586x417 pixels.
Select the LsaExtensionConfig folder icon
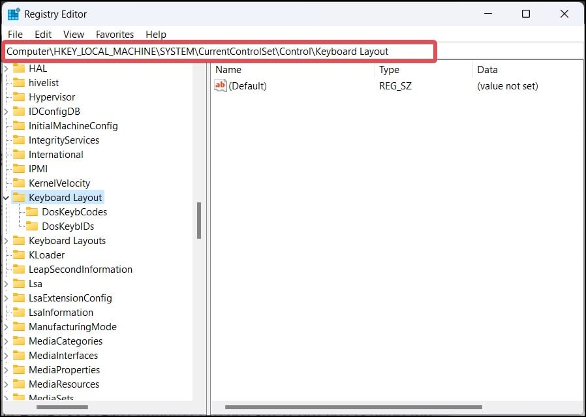[19, 298]
